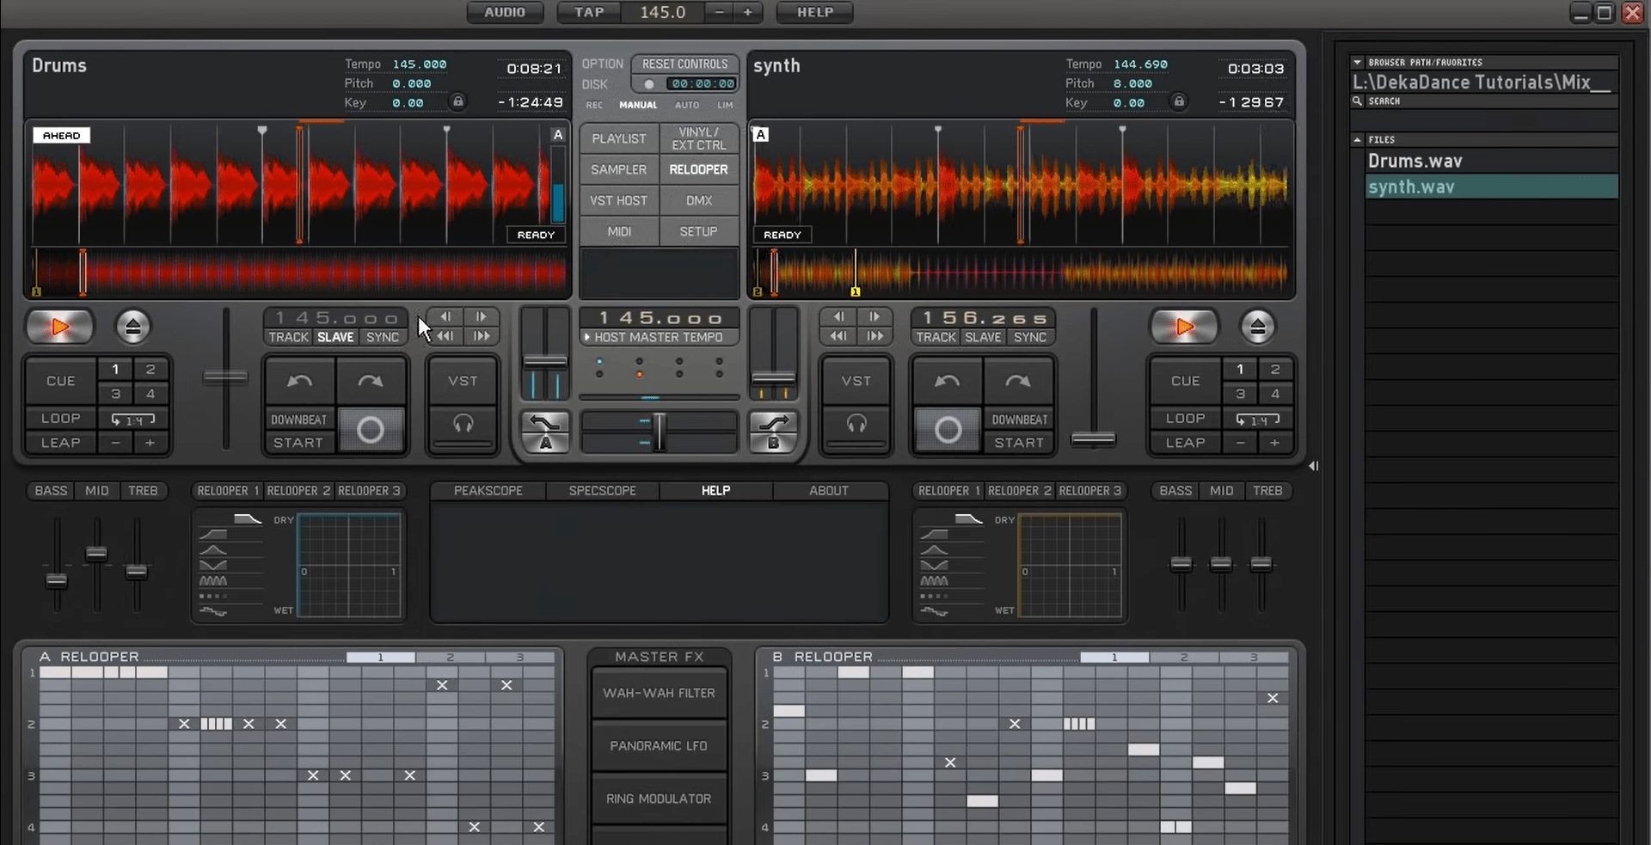This screenshot has width=1651, height=845.
Task: Switch to the SPECSCOPE tab
Action: point(602,490)
